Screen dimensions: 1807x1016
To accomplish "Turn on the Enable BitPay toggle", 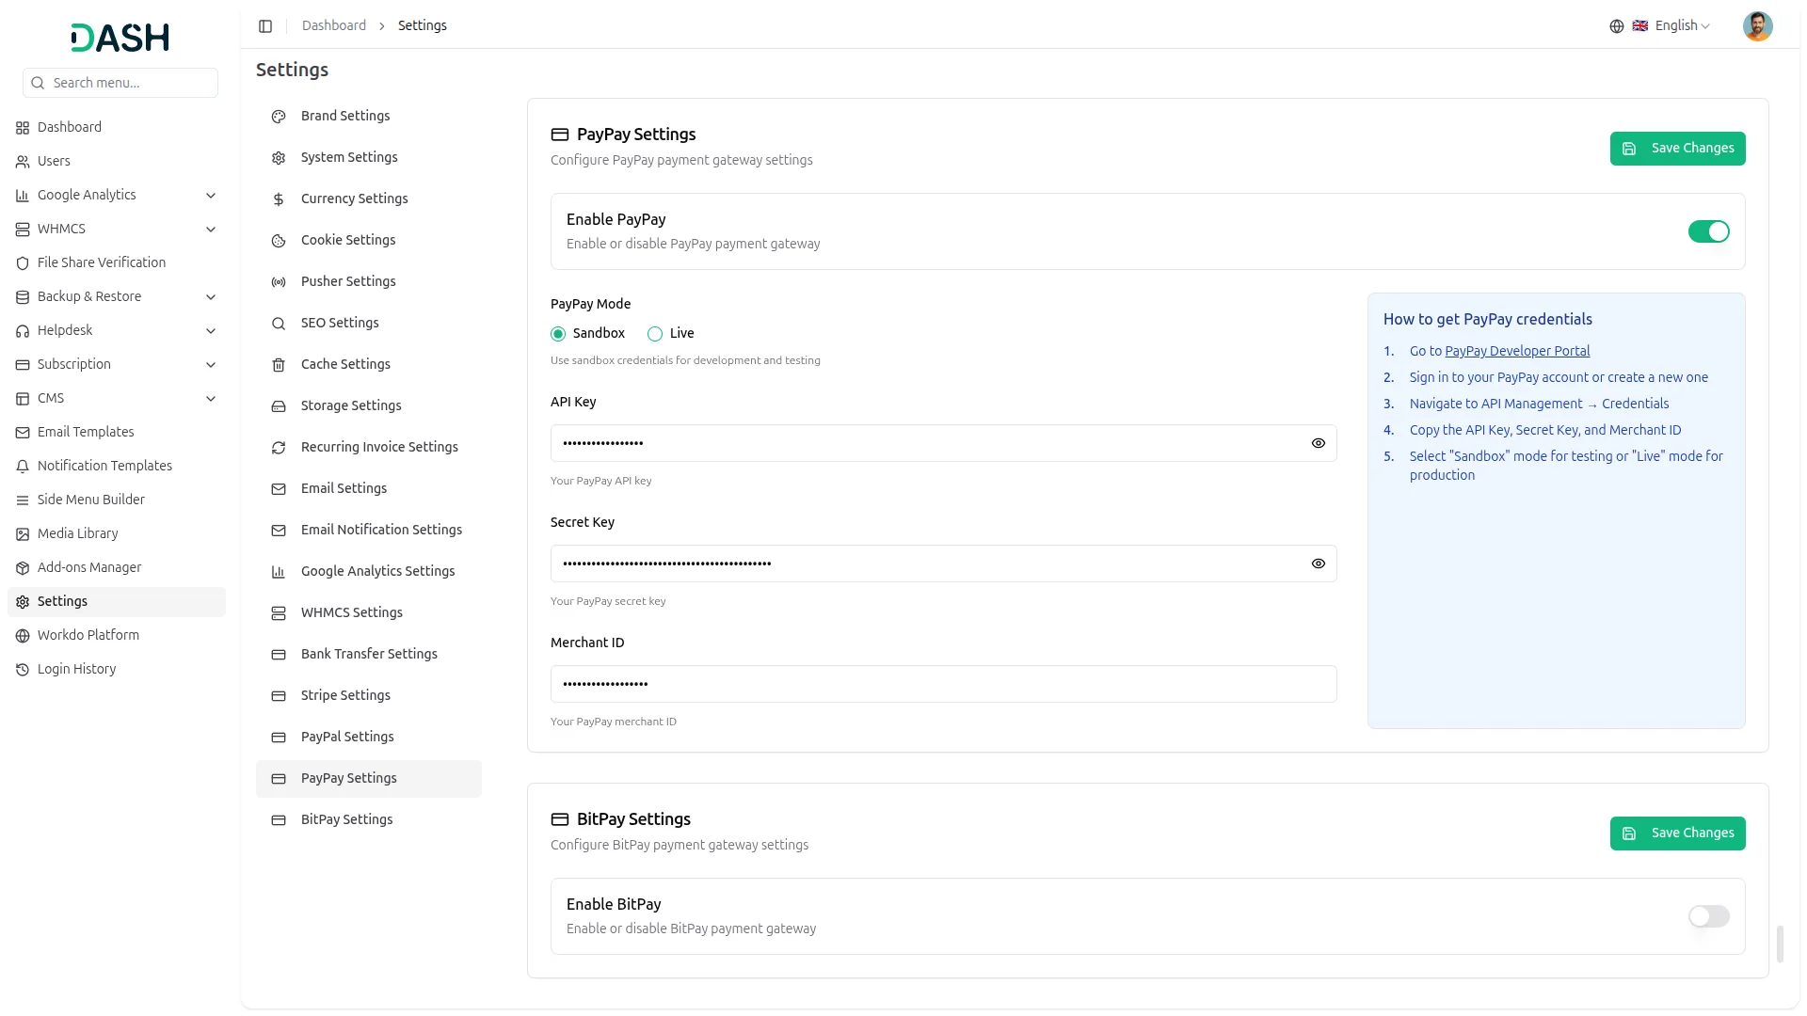I will pos(1708,916).
